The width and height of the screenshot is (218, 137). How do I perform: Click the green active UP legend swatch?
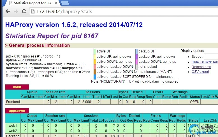(x=95, y=51)
